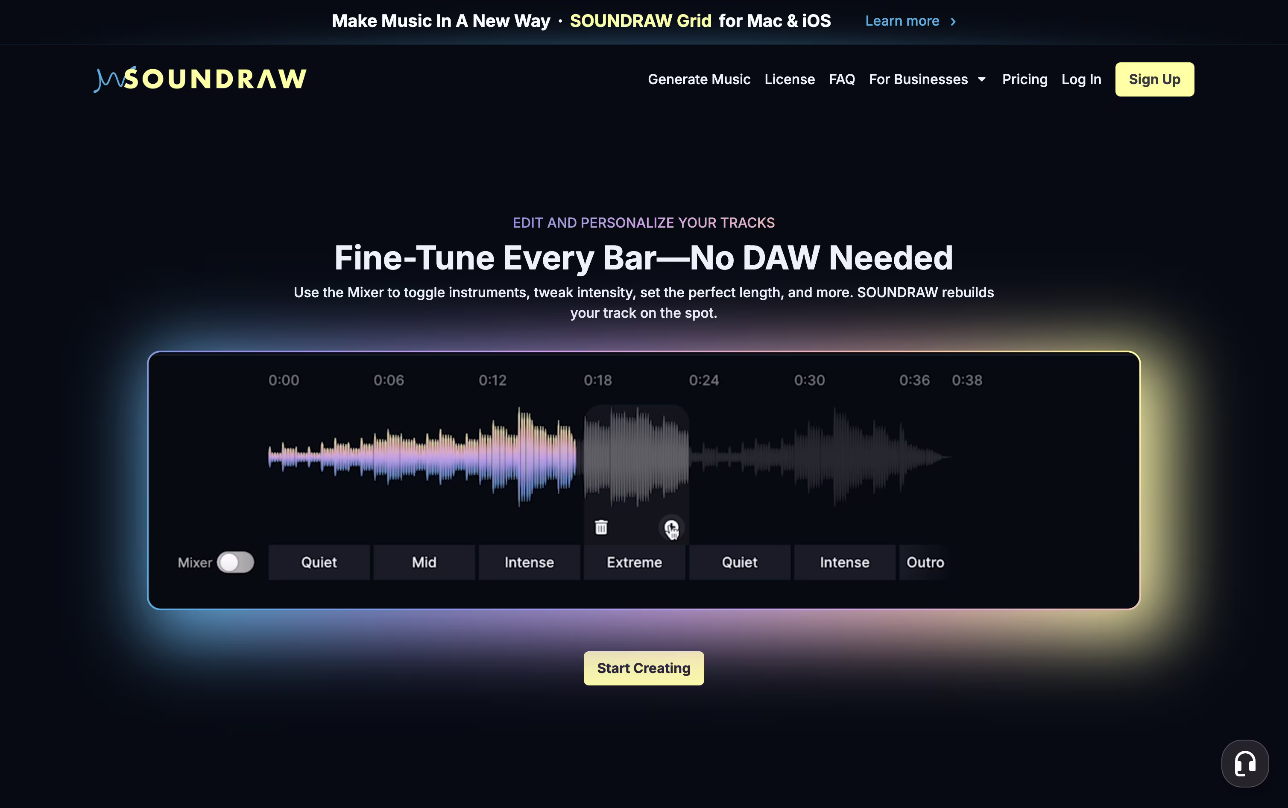Click the 0:36 timeline marker

(914, 380)
